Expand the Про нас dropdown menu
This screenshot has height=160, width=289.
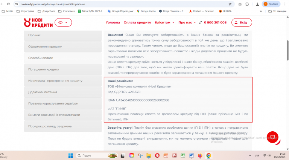pyautogui.click(x=187, y=22)
